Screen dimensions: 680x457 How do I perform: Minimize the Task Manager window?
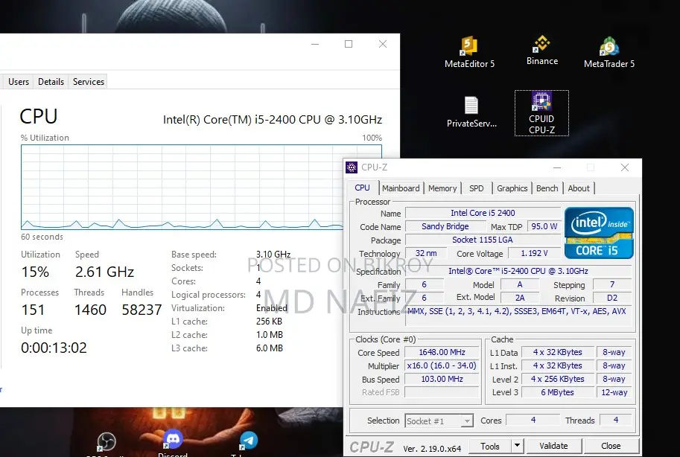315,44
